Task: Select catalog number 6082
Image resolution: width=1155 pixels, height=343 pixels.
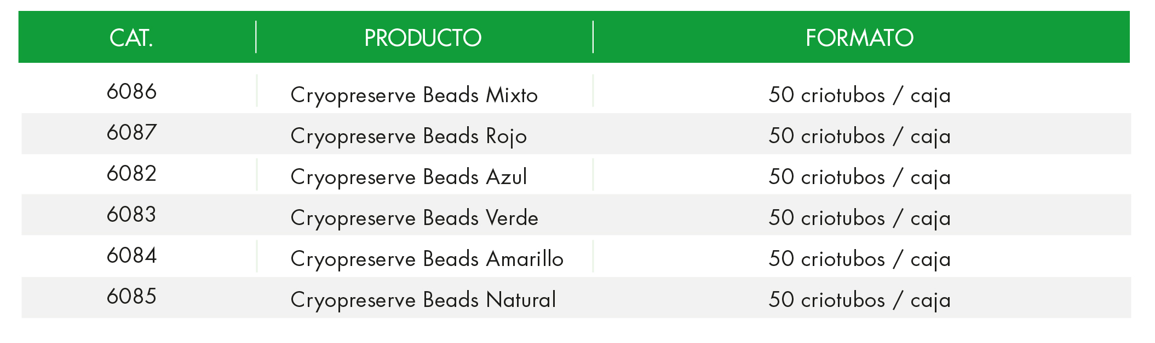Action: 131,173
